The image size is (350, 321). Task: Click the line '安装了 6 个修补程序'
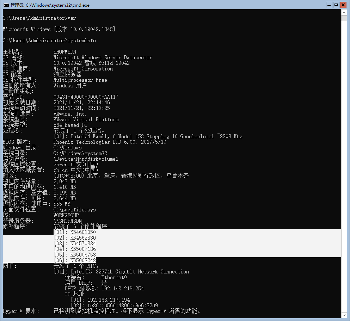pos(82,227)
